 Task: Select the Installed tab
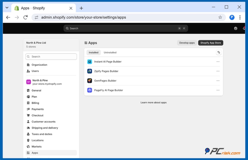[94, 52]
